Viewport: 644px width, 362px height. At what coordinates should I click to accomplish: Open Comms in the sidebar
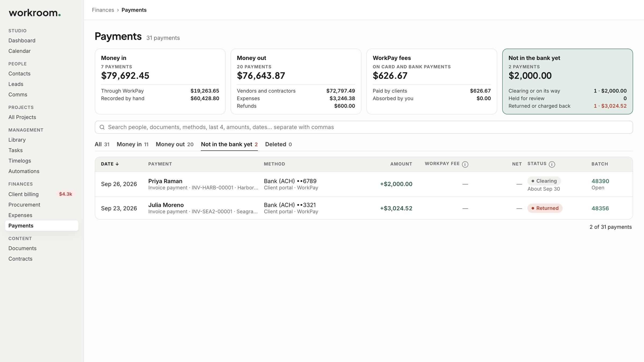pyautogui.click(x=18, y=94)
